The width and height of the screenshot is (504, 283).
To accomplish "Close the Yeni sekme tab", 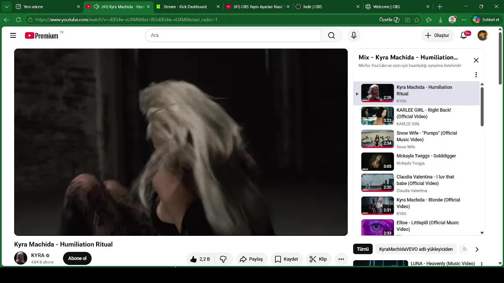I will click(x=78, y=7).
